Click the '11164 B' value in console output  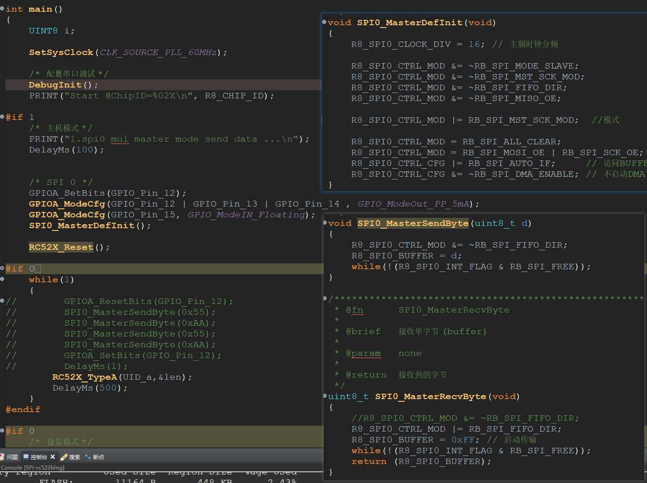click(x=135, y=481)
